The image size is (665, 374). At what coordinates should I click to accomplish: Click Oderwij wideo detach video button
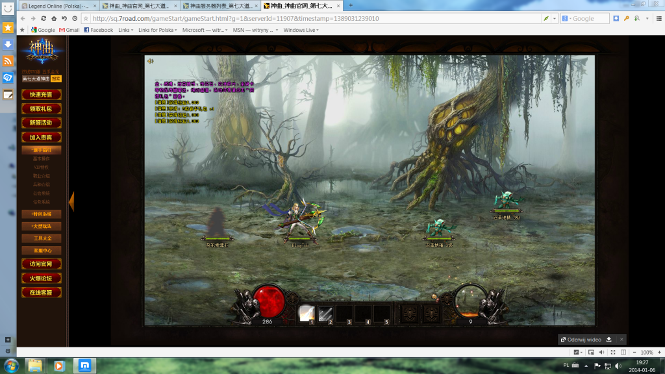pyautogui.click(x=581, y=340)
